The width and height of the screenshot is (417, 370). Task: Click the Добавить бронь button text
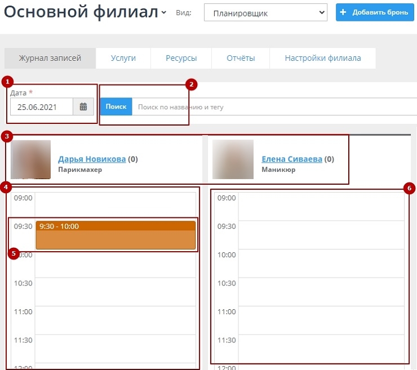tap(380, 12)
